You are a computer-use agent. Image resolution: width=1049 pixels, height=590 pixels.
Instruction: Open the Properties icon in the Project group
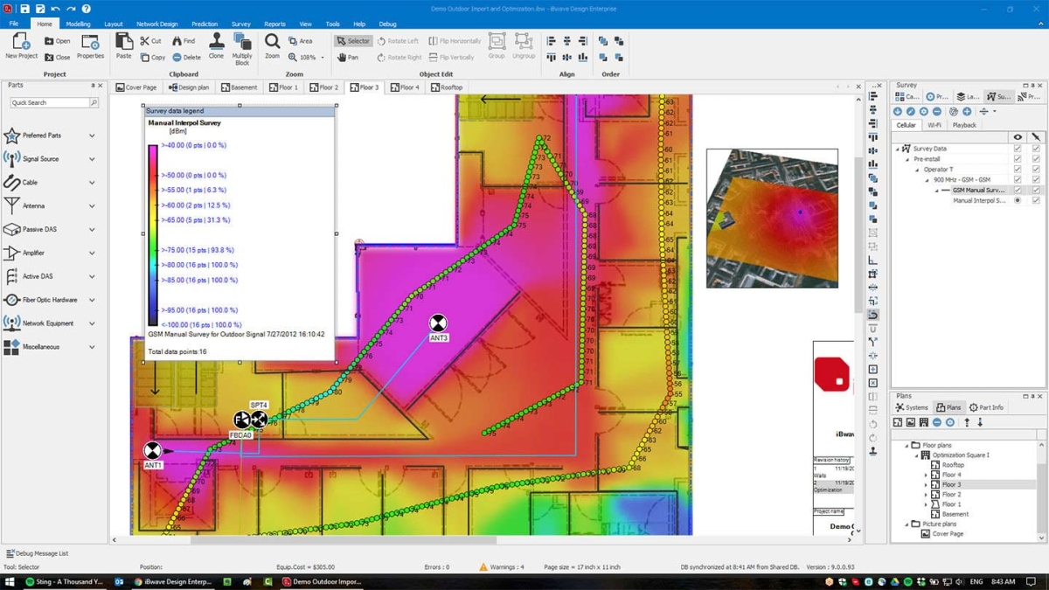pyautogui.click(x=90, y=42)
